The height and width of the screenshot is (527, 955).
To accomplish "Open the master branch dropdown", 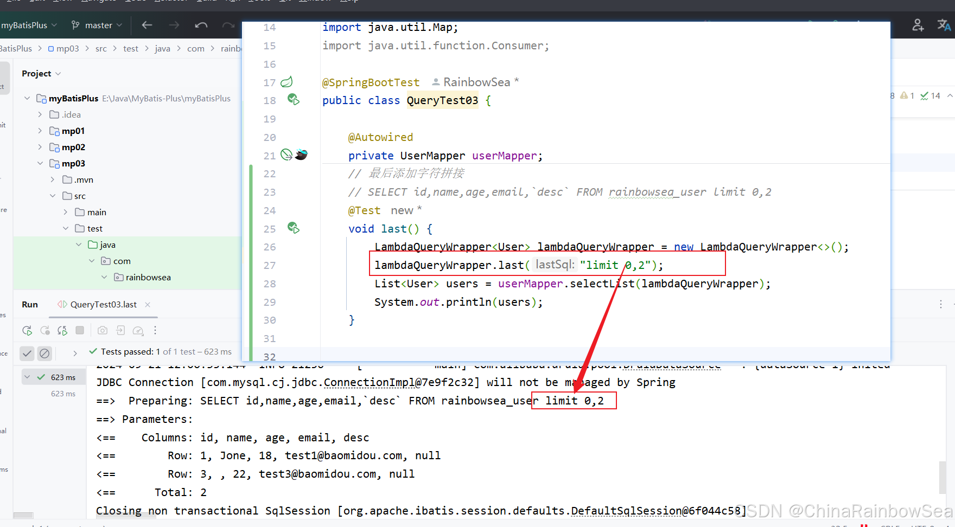I will tap(97, 25).
